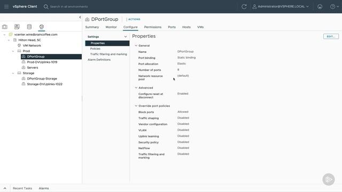Select the Configure tab
The image size is (342, 192).
130,27
